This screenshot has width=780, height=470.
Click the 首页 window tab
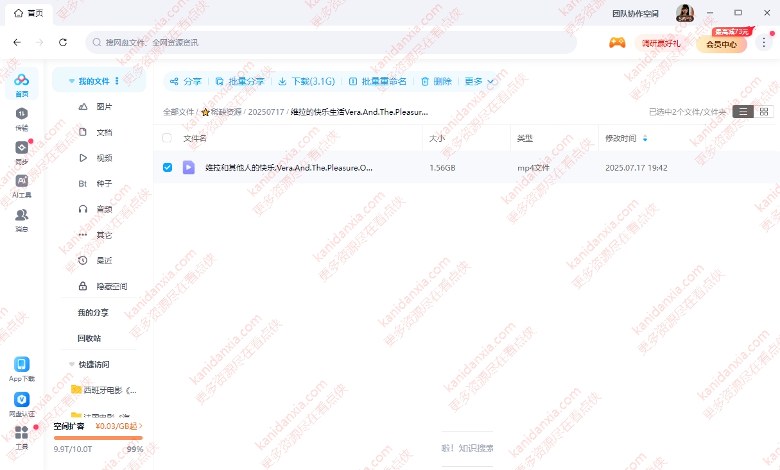click(29, 13)
